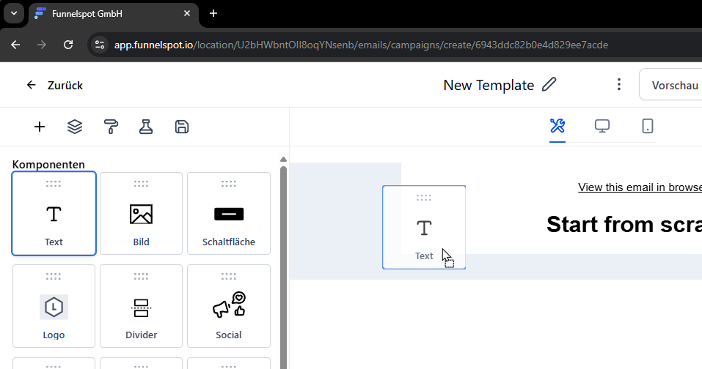Switch to desktop preview view
The height and width of the screenshot is (369, 702).
click(x=602, y=126)
